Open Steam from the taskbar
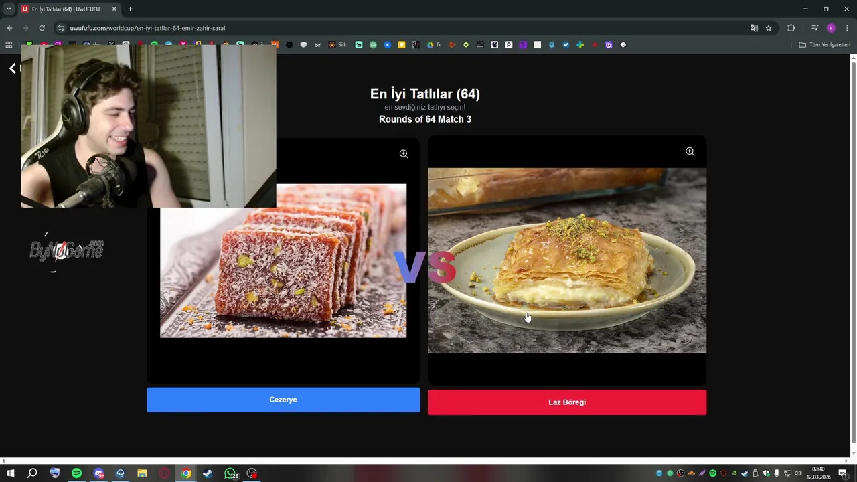Viewport: 857px width, 482px height. click(x=208, y=473)
